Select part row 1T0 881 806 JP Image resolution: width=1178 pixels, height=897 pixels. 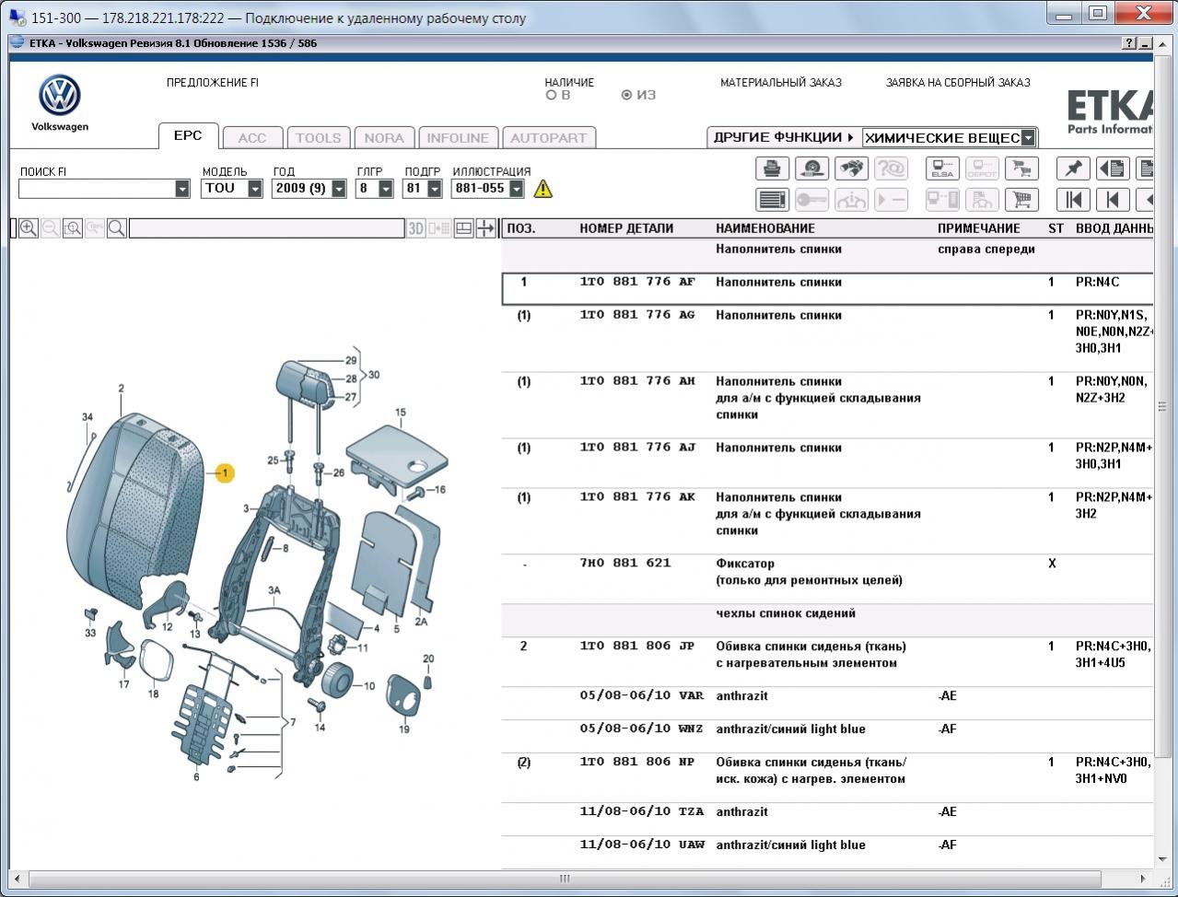coord(827,662)
